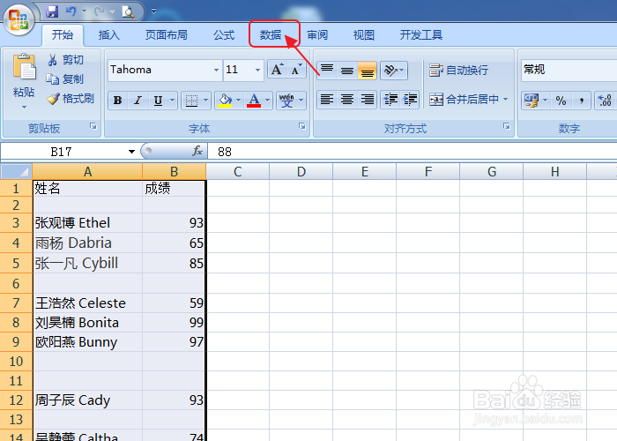Switch to the 开始 ribbon tab

click(63, 35)
